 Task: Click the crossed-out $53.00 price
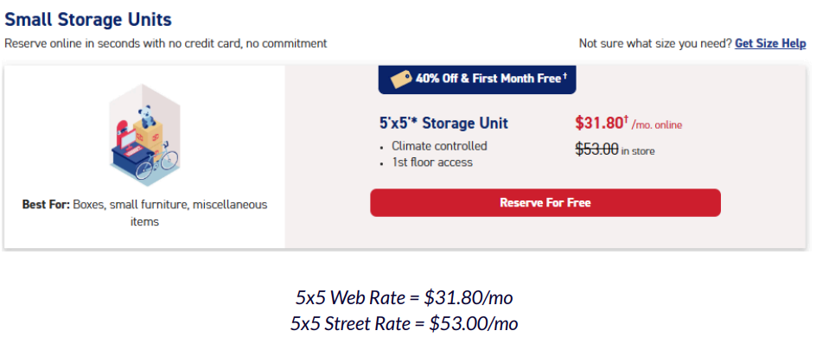point(596,150)
